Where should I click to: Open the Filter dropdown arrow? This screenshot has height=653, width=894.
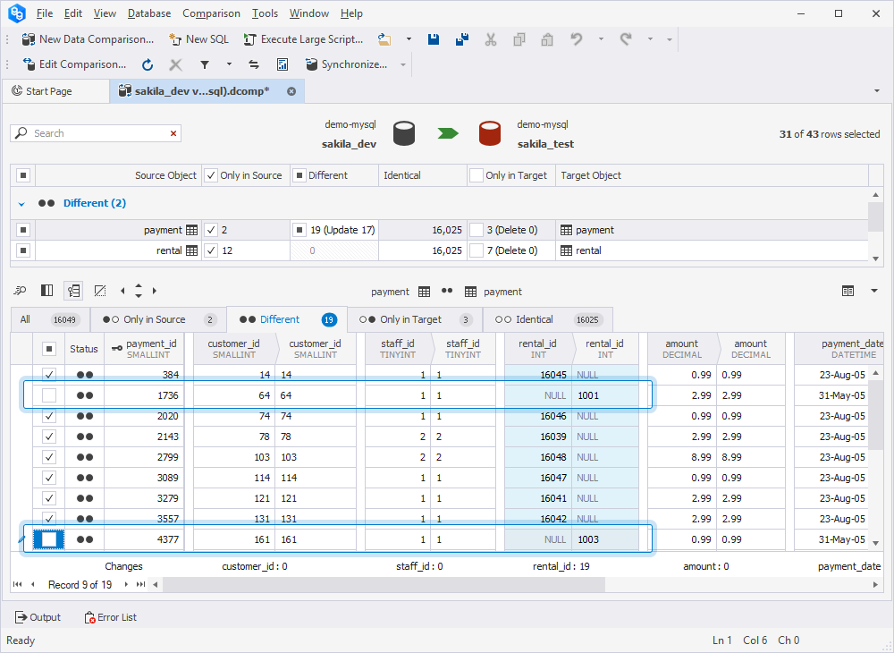click(x=229, y=64)
